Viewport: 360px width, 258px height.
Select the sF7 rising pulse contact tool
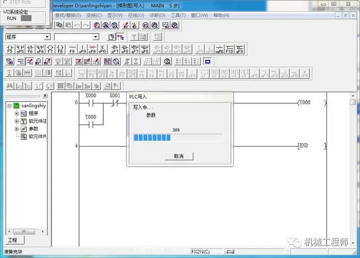(x=115, y=49)
